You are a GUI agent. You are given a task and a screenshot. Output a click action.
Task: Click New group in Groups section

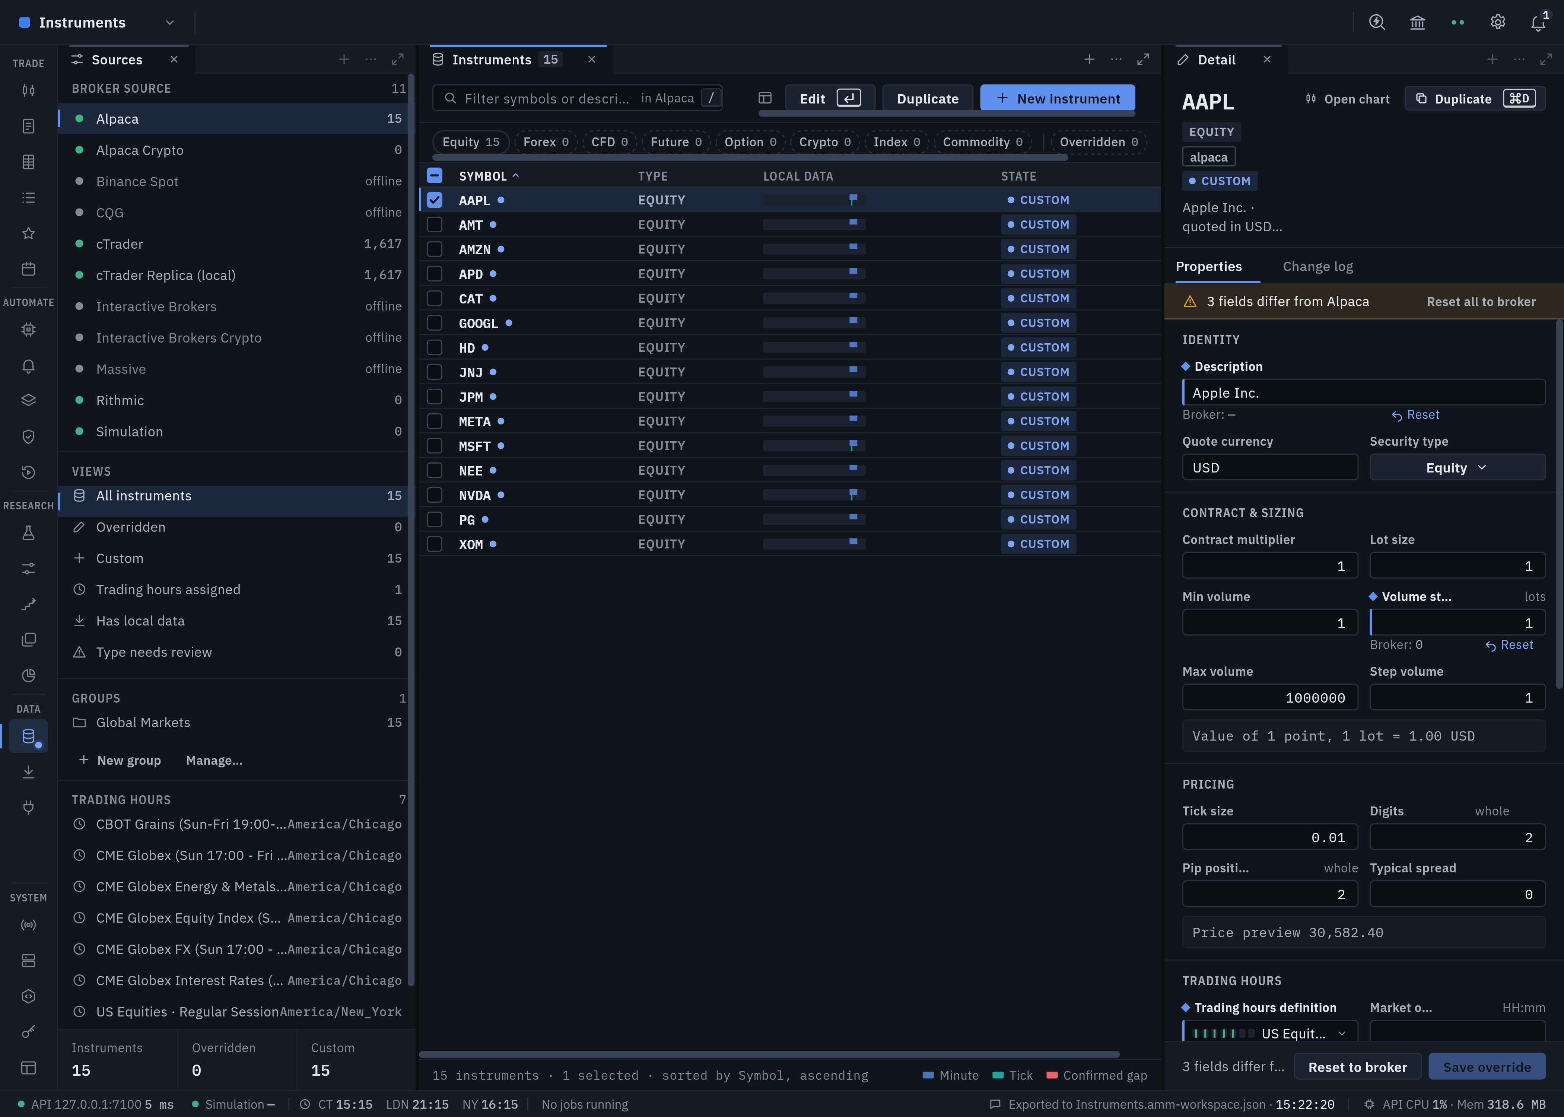pos(120,760)
